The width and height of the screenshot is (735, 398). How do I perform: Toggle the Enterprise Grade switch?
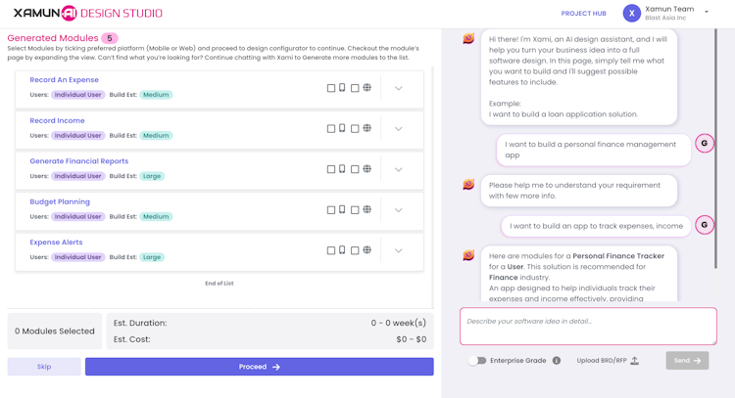pos(477,361)
